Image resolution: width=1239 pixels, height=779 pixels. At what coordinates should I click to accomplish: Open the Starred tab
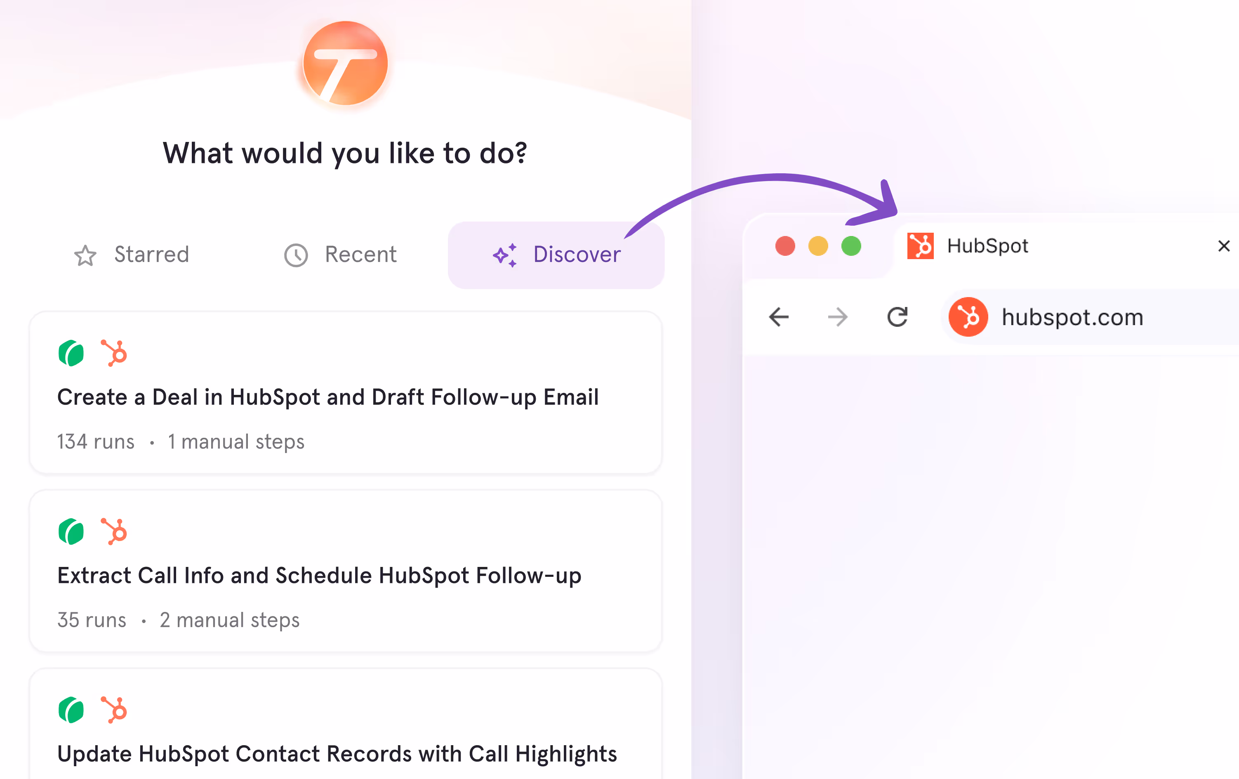[132, 255]
